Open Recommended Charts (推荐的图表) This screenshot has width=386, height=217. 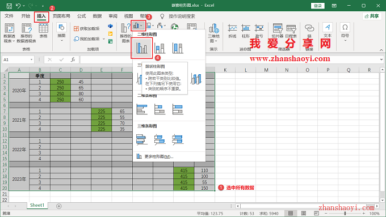pyautogui.click(x=125, y=33)
